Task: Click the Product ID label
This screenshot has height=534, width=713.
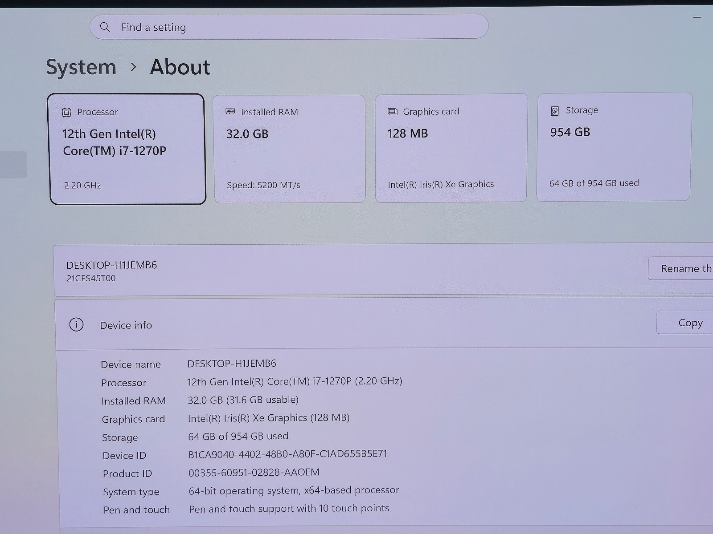Action: (127, 474)
